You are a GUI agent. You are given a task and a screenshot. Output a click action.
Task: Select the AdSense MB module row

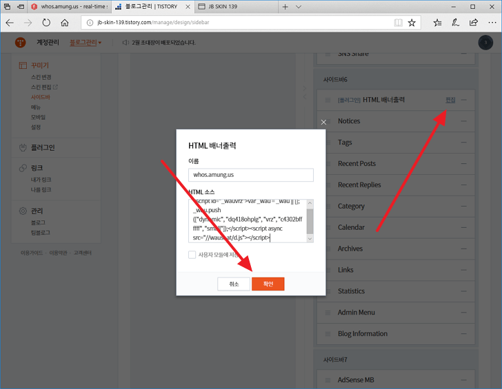click(x=396, y=380)
